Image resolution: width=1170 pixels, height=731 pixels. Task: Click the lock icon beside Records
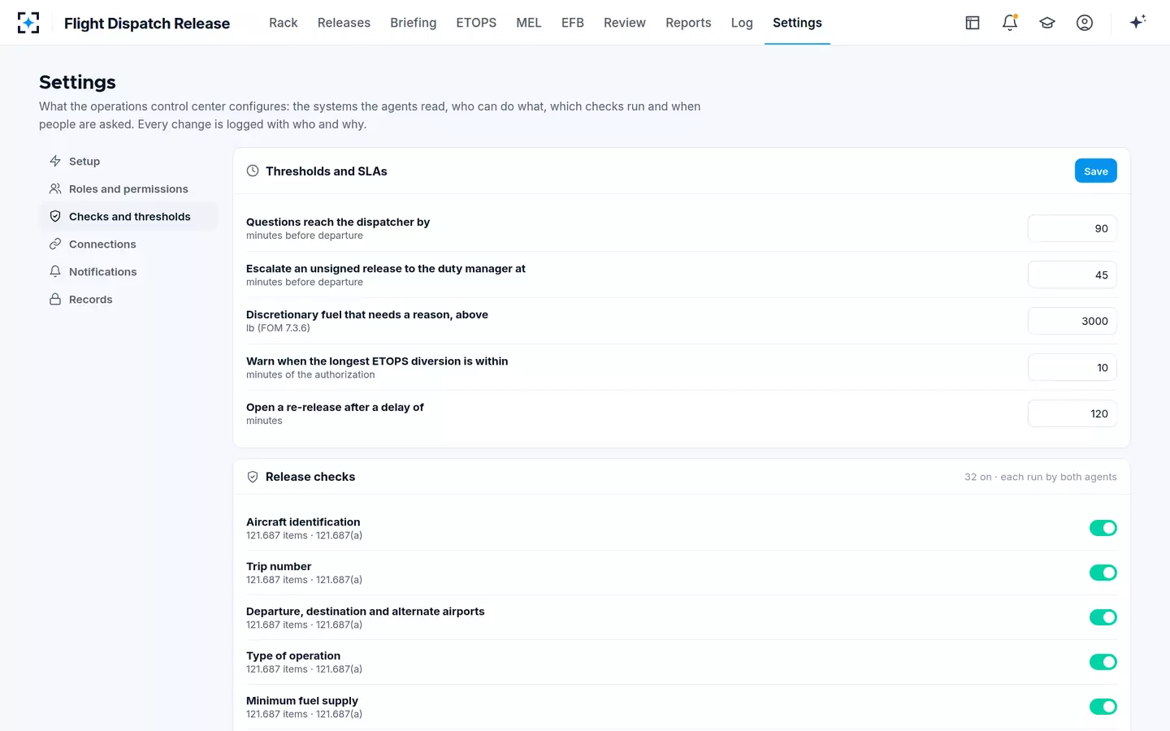(55, 299)
